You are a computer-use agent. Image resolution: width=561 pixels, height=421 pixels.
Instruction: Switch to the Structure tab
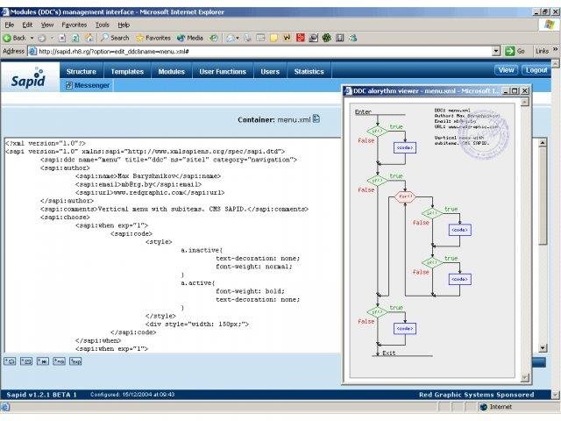tap(82, 72)
